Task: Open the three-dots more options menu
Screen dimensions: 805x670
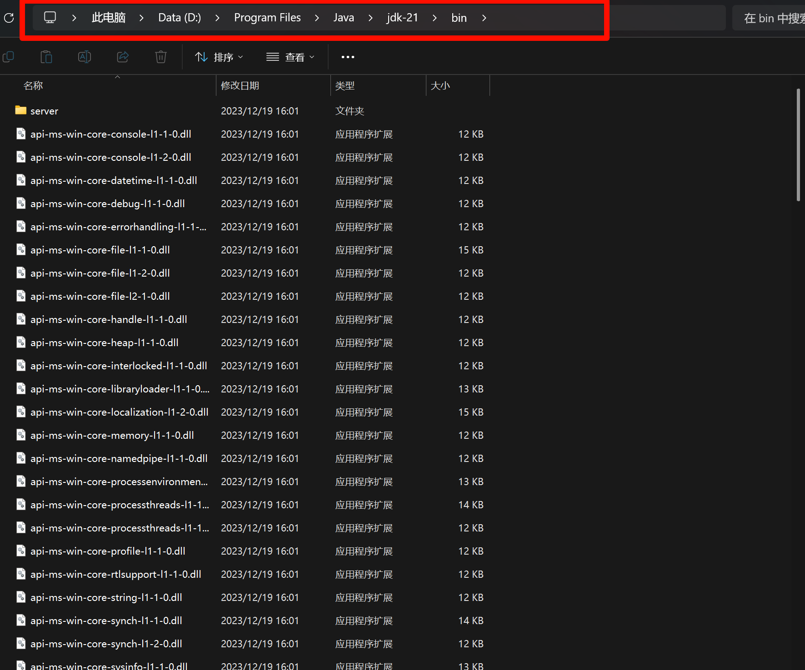Action: tap(348, 57)
